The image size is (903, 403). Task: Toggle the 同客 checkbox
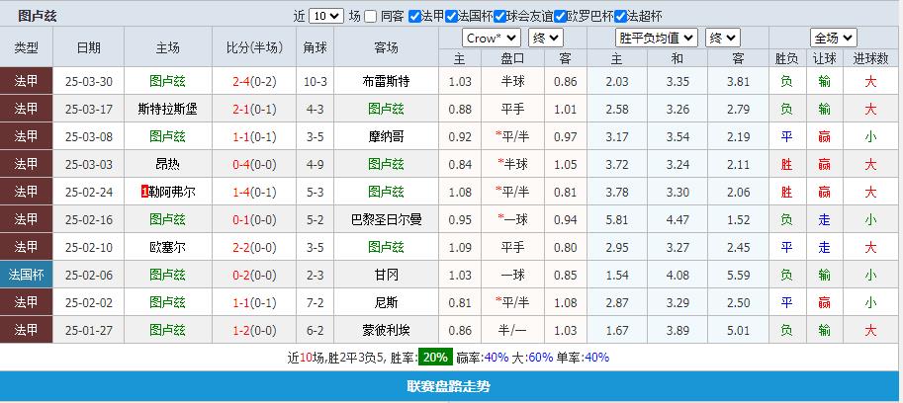tap(370, 16)
